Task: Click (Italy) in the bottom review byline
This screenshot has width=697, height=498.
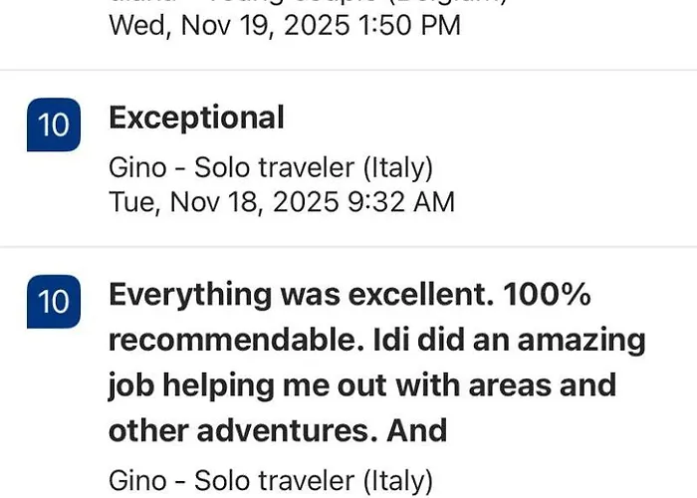Action: tap(398, 481)
